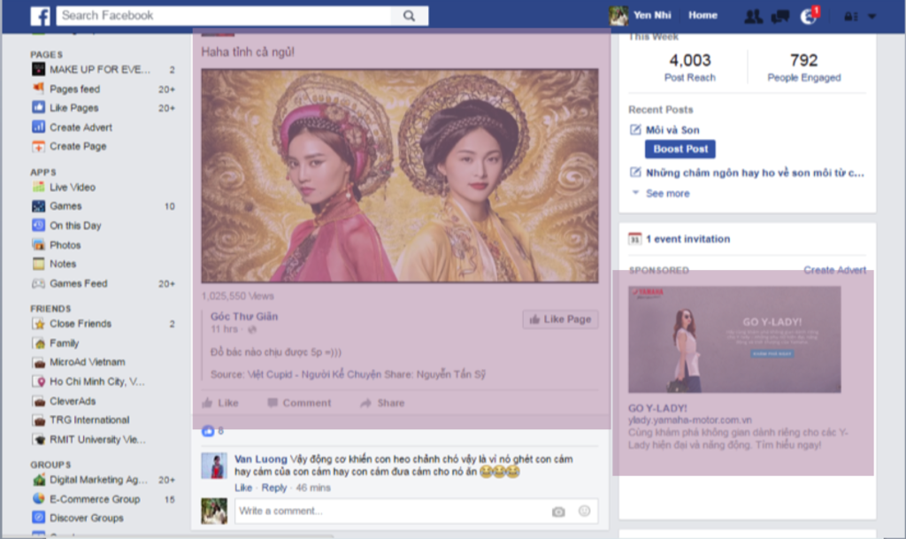Click the Digital Marketing group icon
The image size is (906, 539).
(39, 480)
